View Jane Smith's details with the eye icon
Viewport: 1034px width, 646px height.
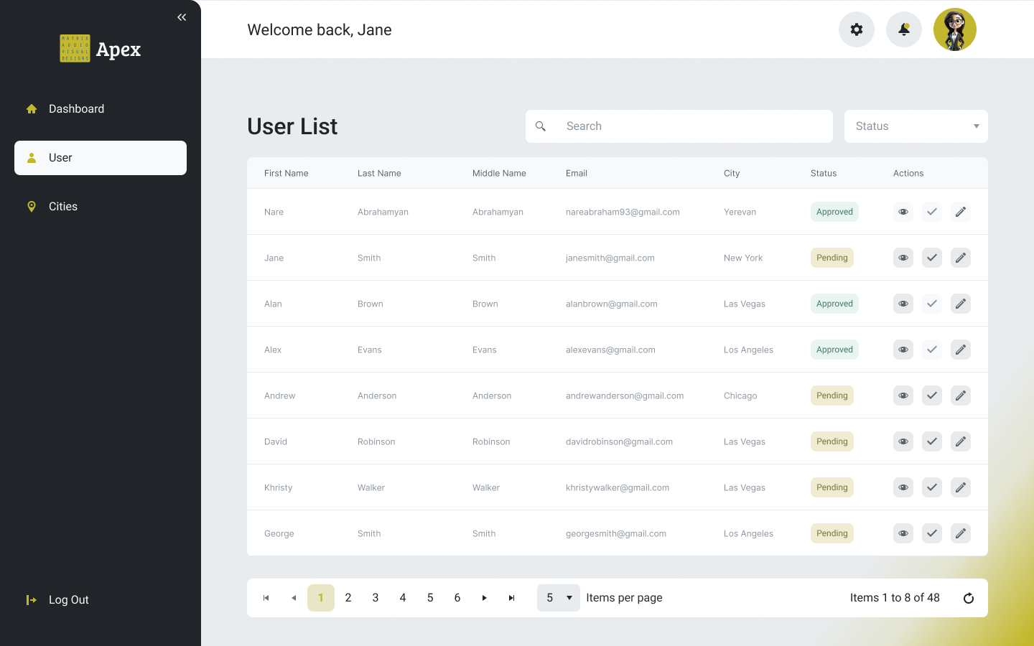(903, 258)
